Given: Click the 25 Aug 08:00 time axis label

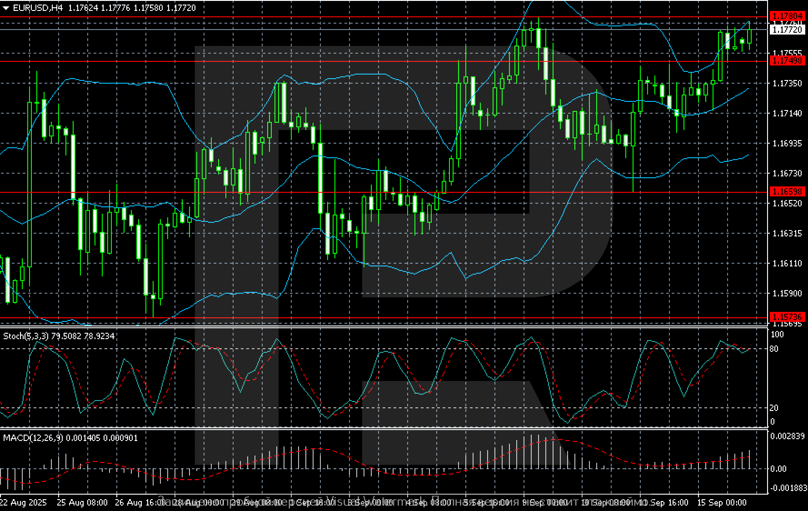Looking at the screenshot, I should tap(82, 502).
